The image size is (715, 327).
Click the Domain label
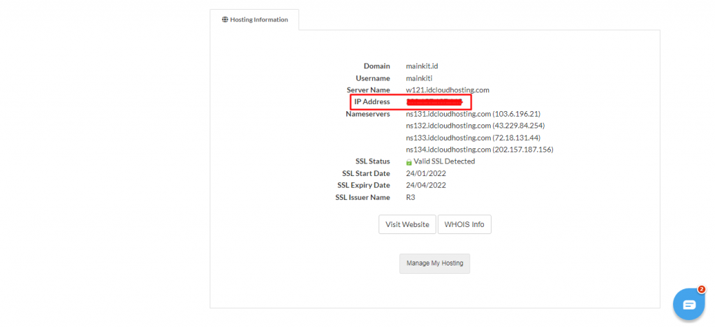click(x=376, y=66)
